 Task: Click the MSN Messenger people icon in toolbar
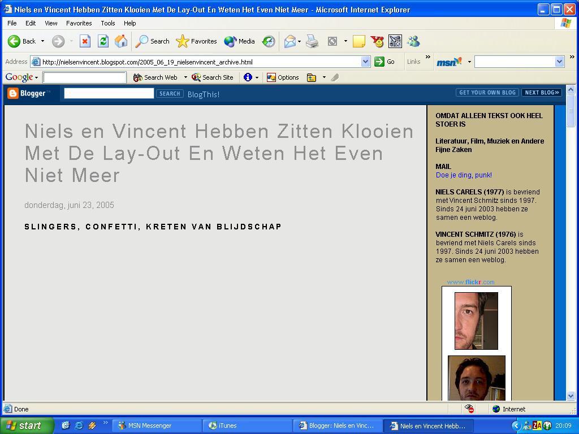pos(413,41)
